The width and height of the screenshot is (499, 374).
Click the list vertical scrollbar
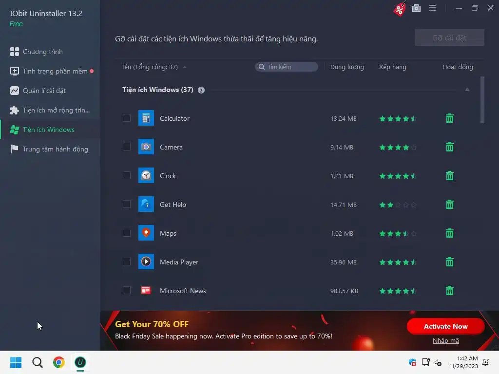(x=482, y=100)
